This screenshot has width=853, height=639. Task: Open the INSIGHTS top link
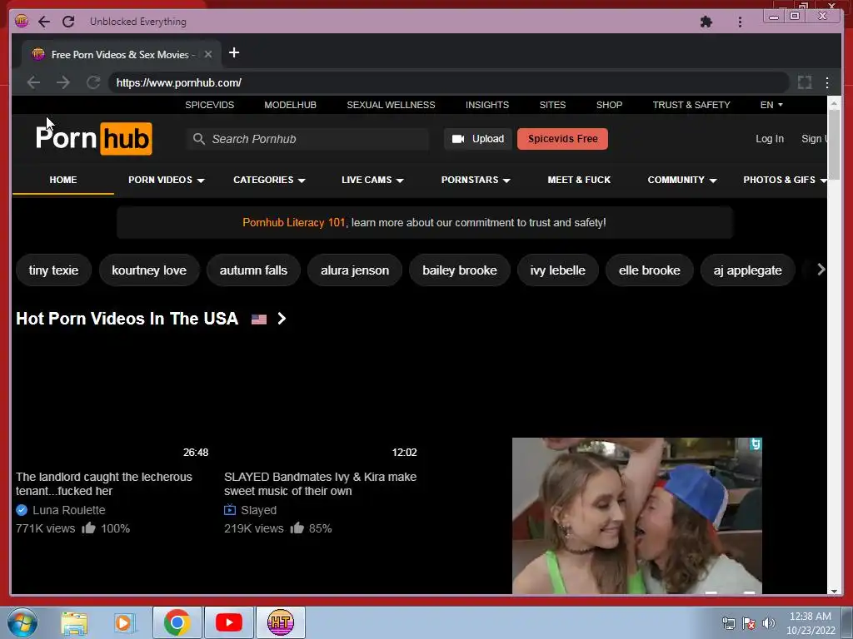tap(486, 105)
